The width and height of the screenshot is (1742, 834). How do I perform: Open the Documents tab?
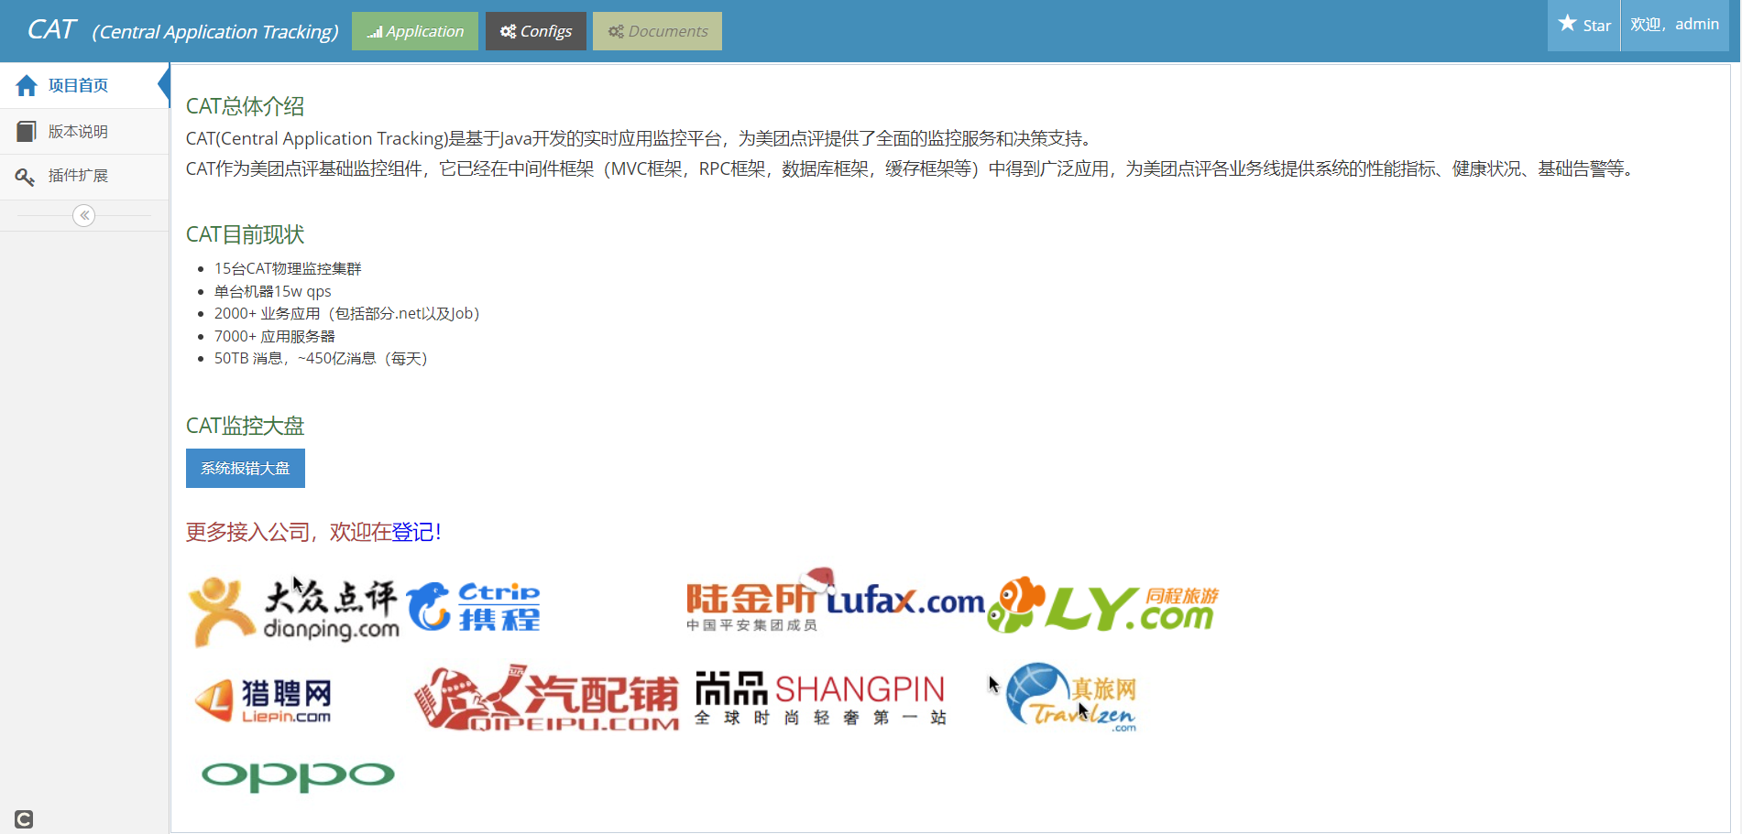tap(657, 31)
